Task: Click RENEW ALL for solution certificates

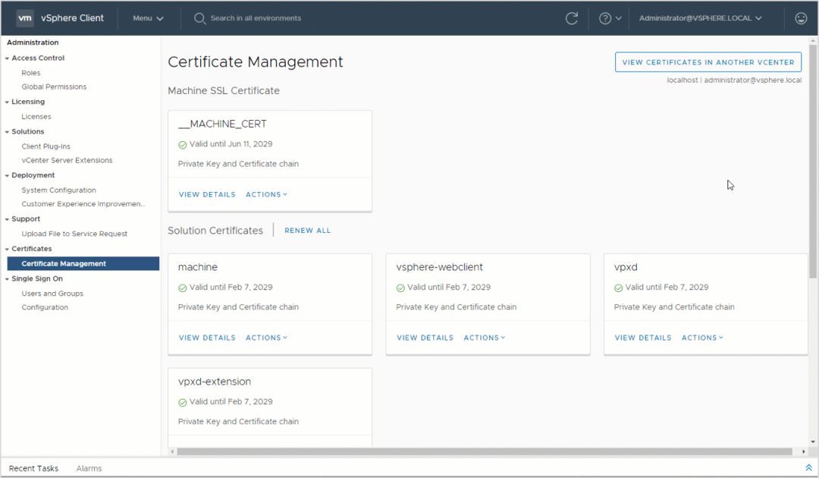Action: click(x=307, y=230)
